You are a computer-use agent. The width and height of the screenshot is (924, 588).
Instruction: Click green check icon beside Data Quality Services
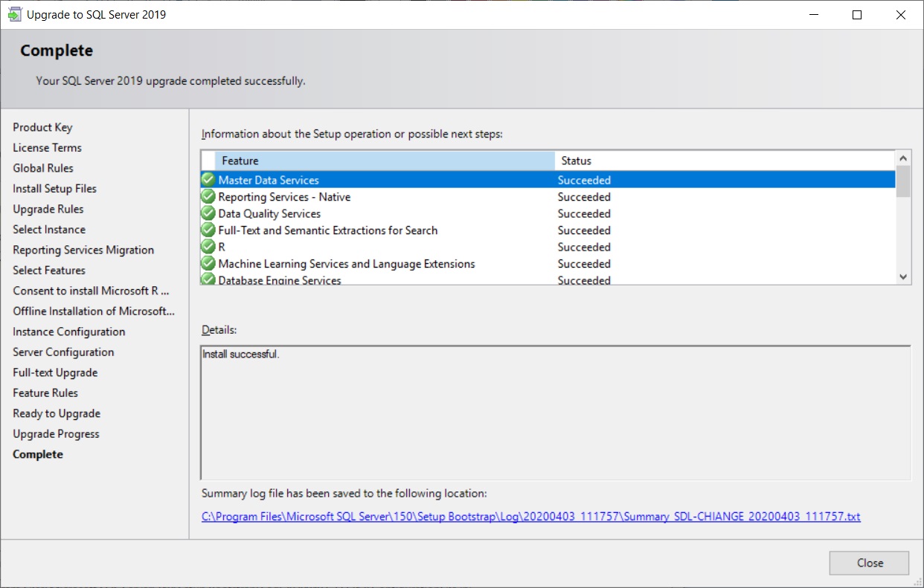(208, 213)
